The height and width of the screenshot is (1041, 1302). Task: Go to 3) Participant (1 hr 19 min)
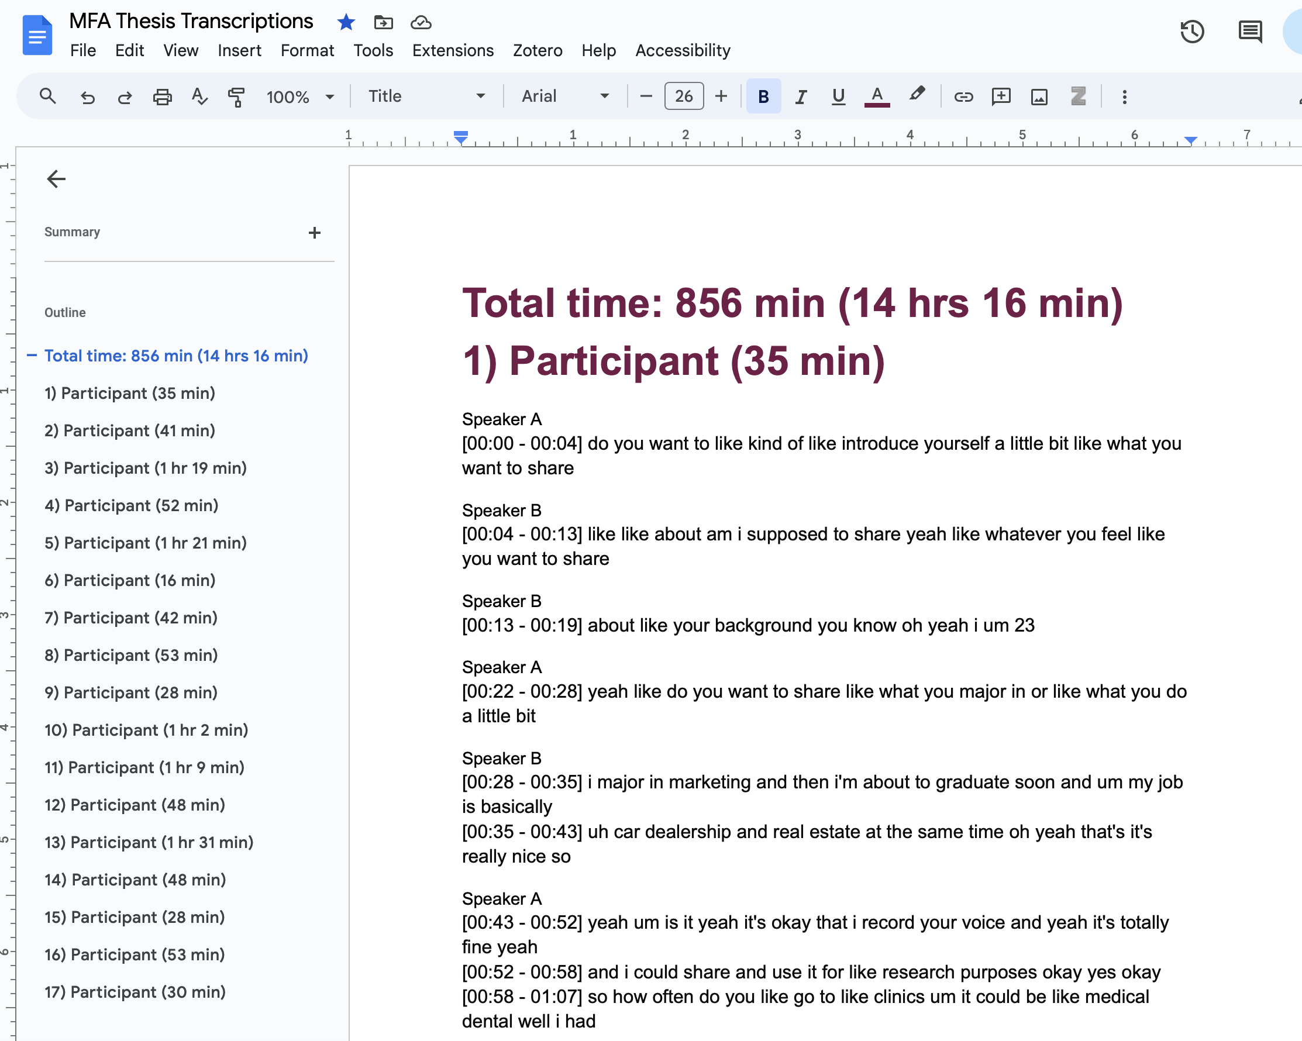pos(145,468)
